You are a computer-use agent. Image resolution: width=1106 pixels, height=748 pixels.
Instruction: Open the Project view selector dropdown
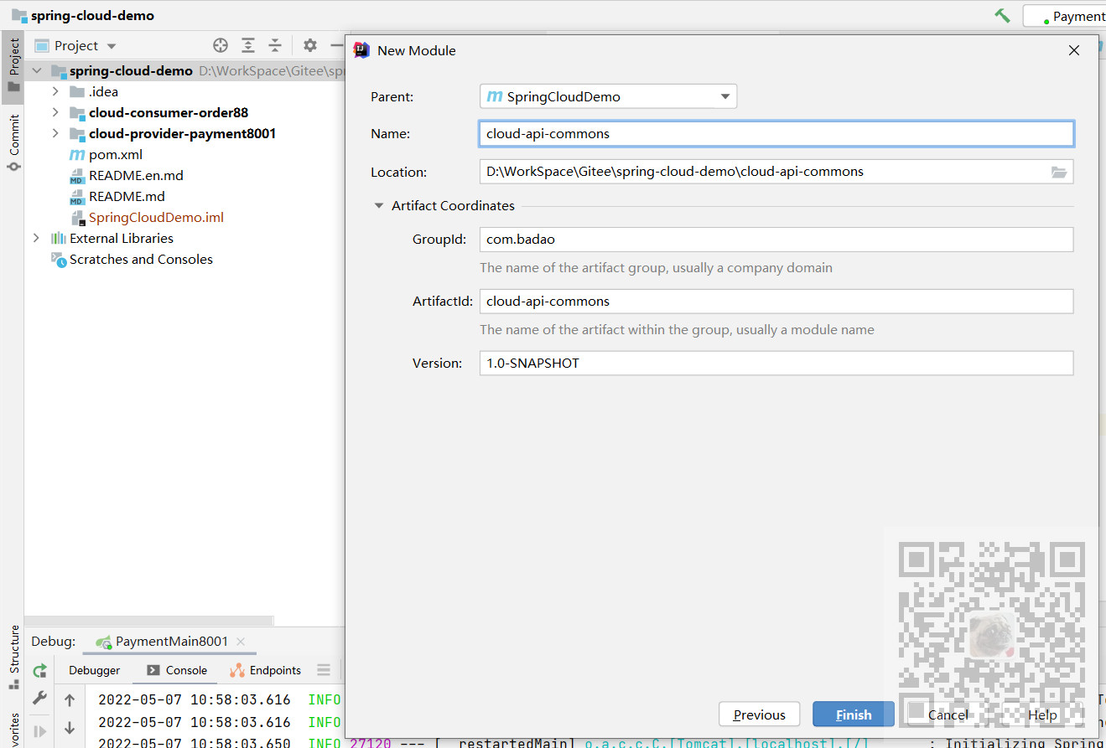[112, 46]
